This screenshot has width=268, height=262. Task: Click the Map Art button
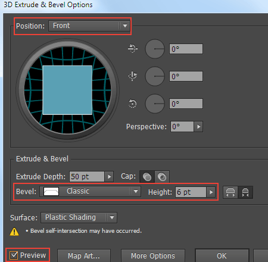84,256
